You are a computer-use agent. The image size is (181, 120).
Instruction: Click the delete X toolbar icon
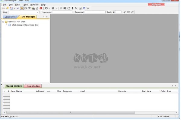76,8
